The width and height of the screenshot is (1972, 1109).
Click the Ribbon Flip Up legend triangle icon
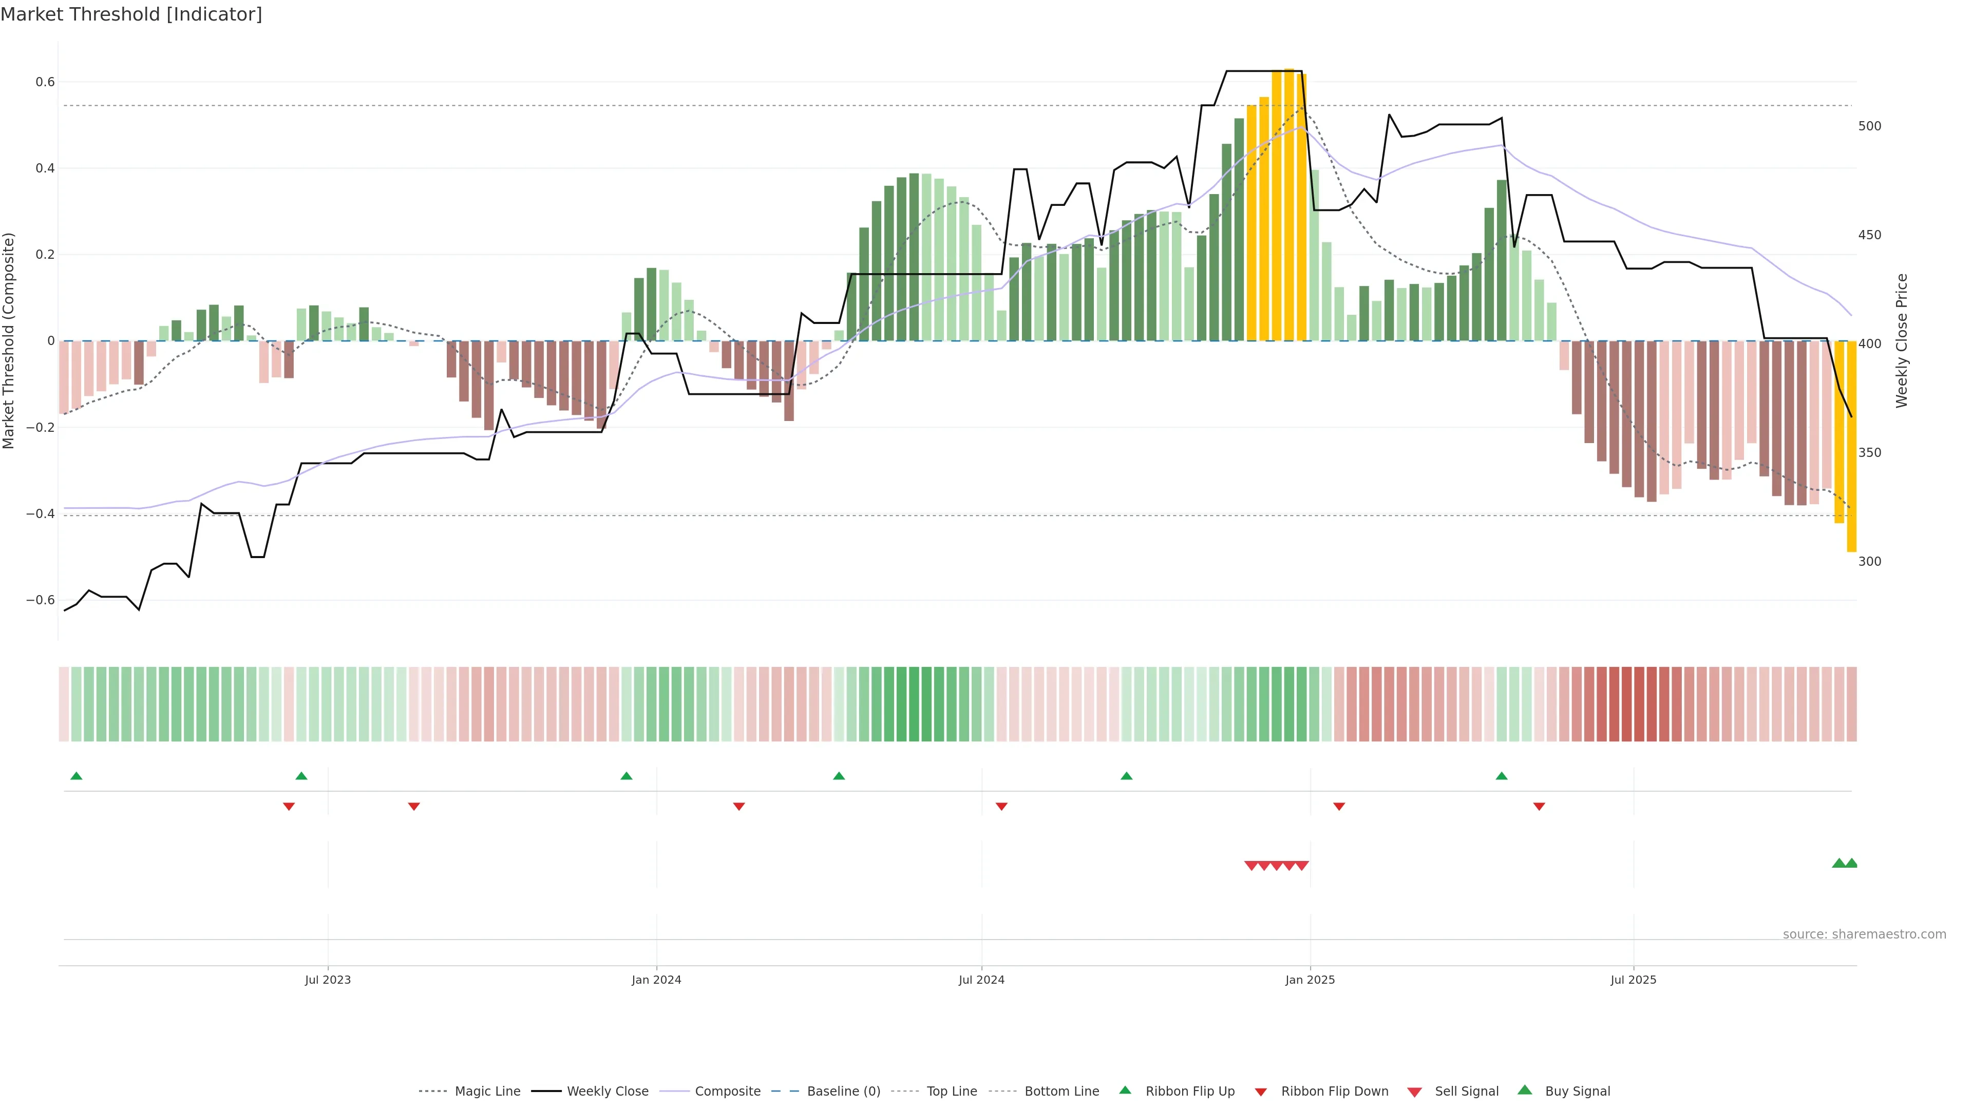pyautogui.click(x=1125, y=1090)
